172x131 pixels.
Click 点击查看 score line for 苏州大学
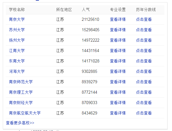[x=144, y=30]
